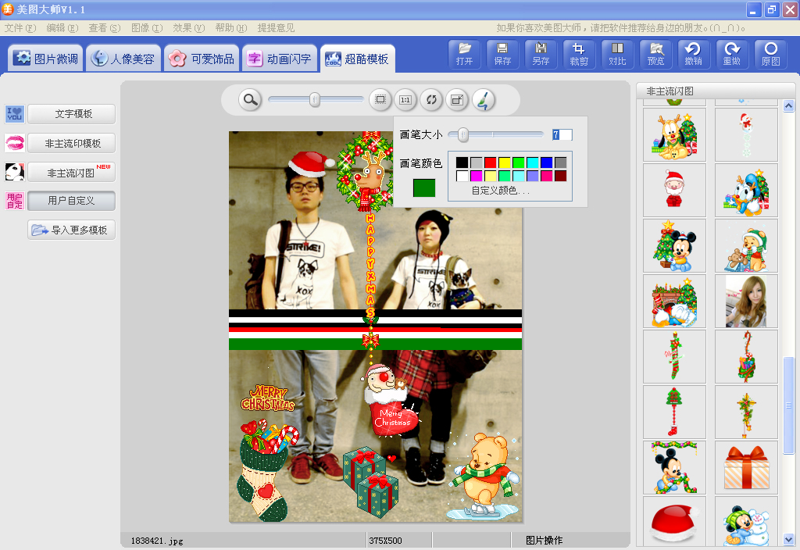Click the 提提意见 menu item
Viewport: 800px width, 550px height.
pos(276,28)
